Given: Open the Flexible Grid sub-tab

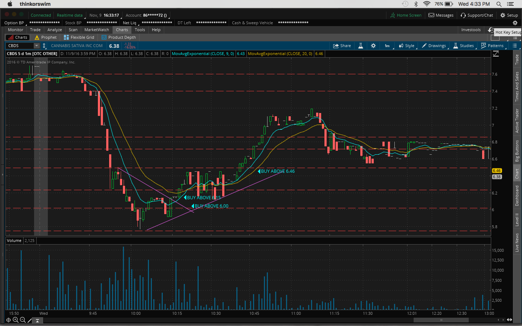Looking at the screenshot, I should coord(79,37).
